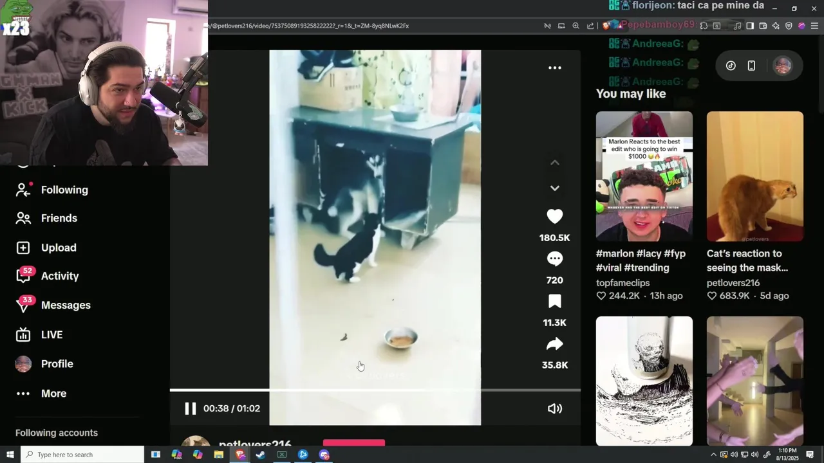Click the browser share page icon
824x463 pixels.
click(x=590, y=26)
